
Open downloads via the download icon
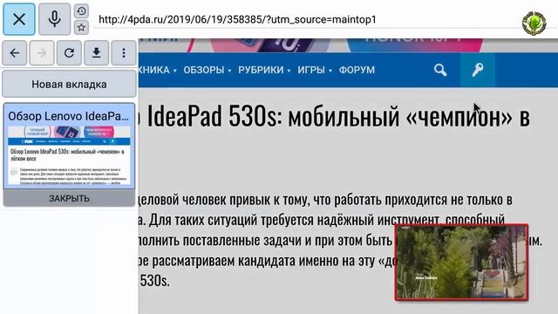point(96,53)
